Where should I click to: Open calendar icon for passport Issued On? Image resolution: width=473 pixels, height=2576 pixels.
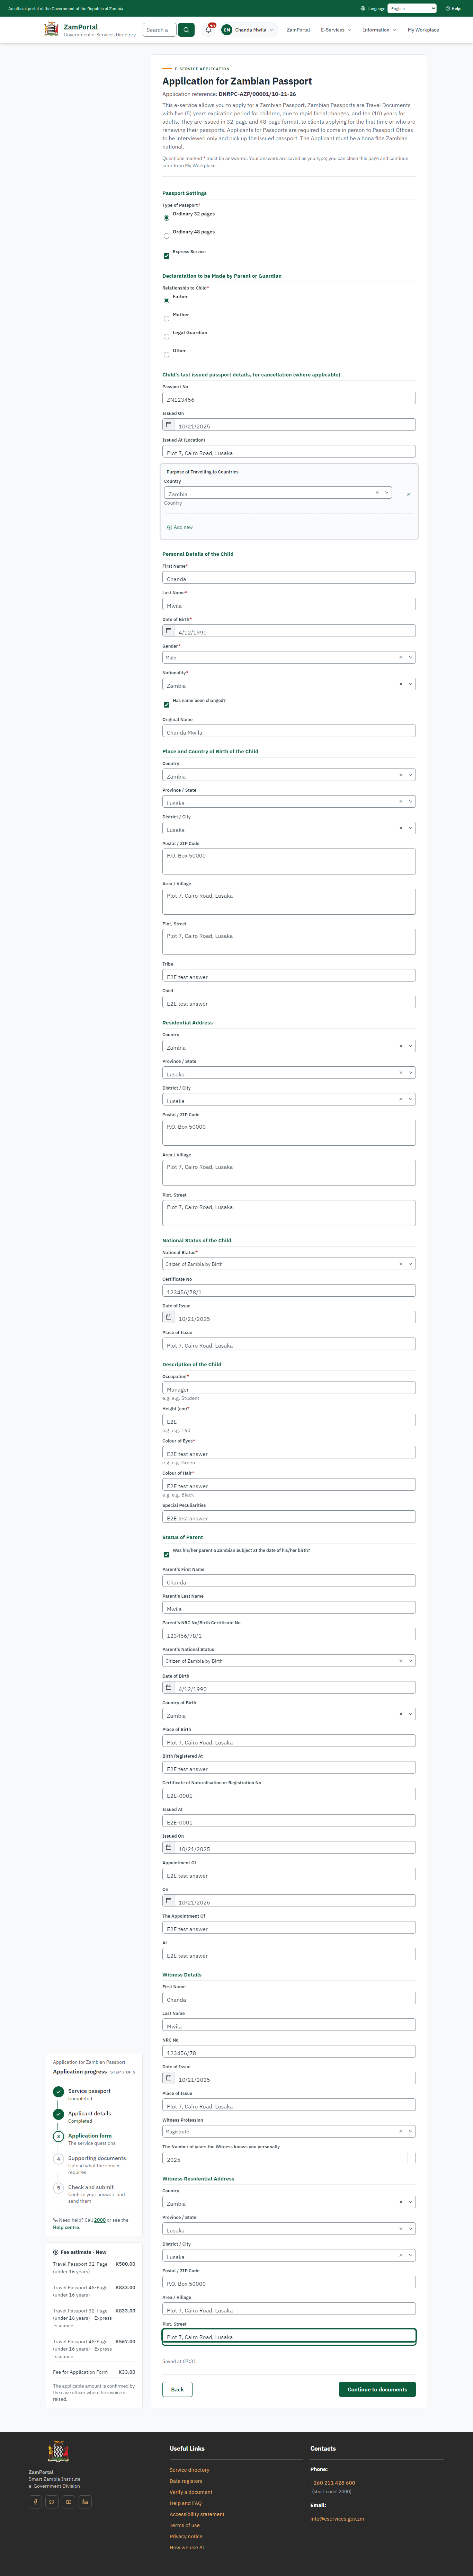[169, 425]
